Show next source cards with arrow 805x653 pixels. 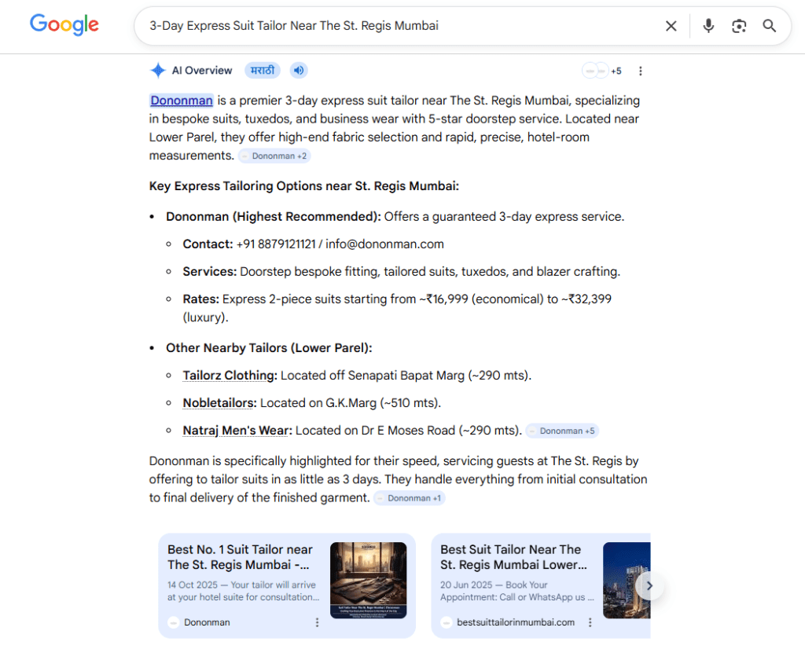click(649, 585)
